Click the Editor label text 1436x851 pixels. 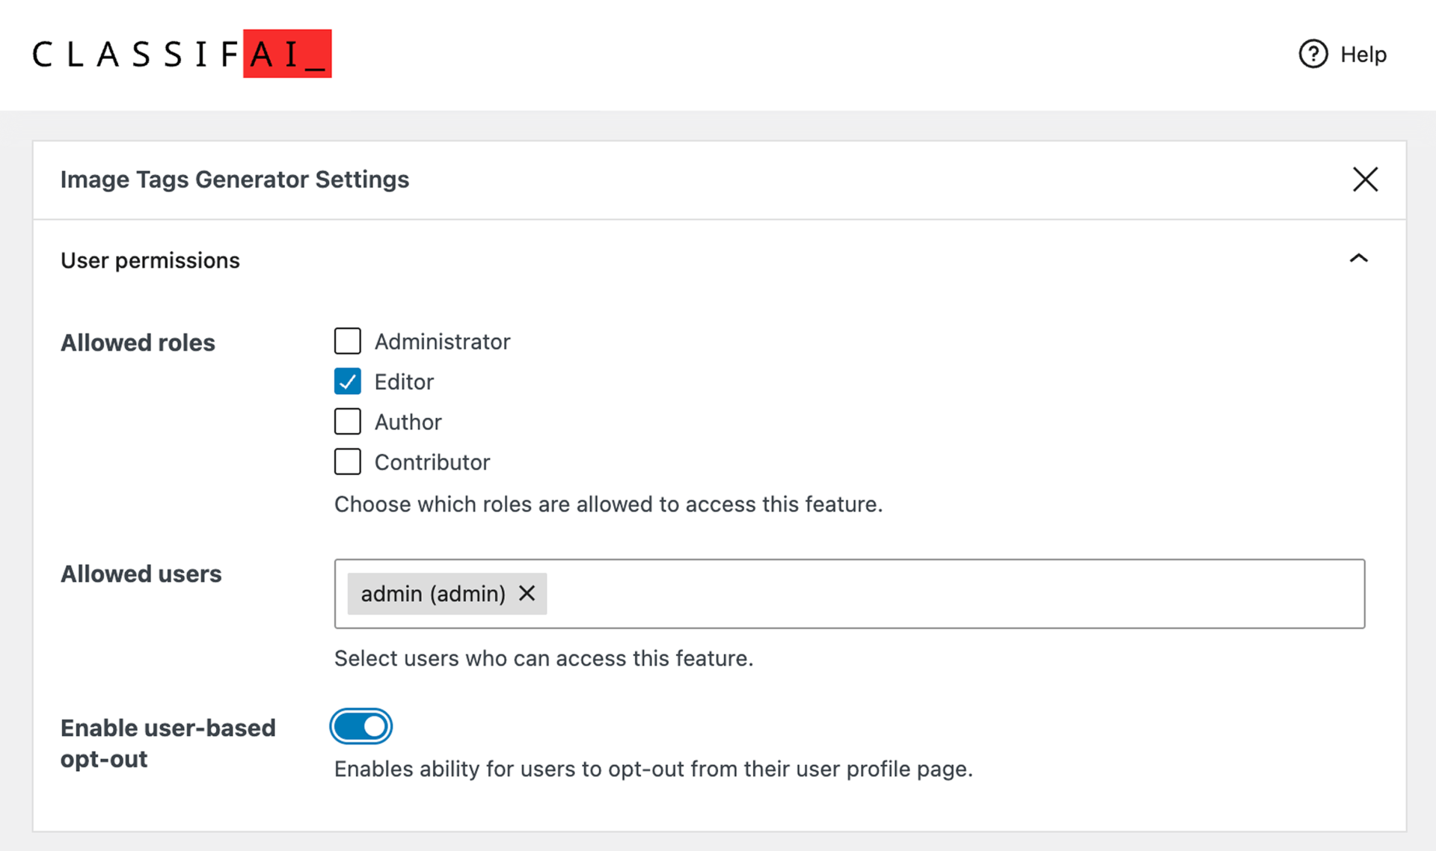[404, 382]
